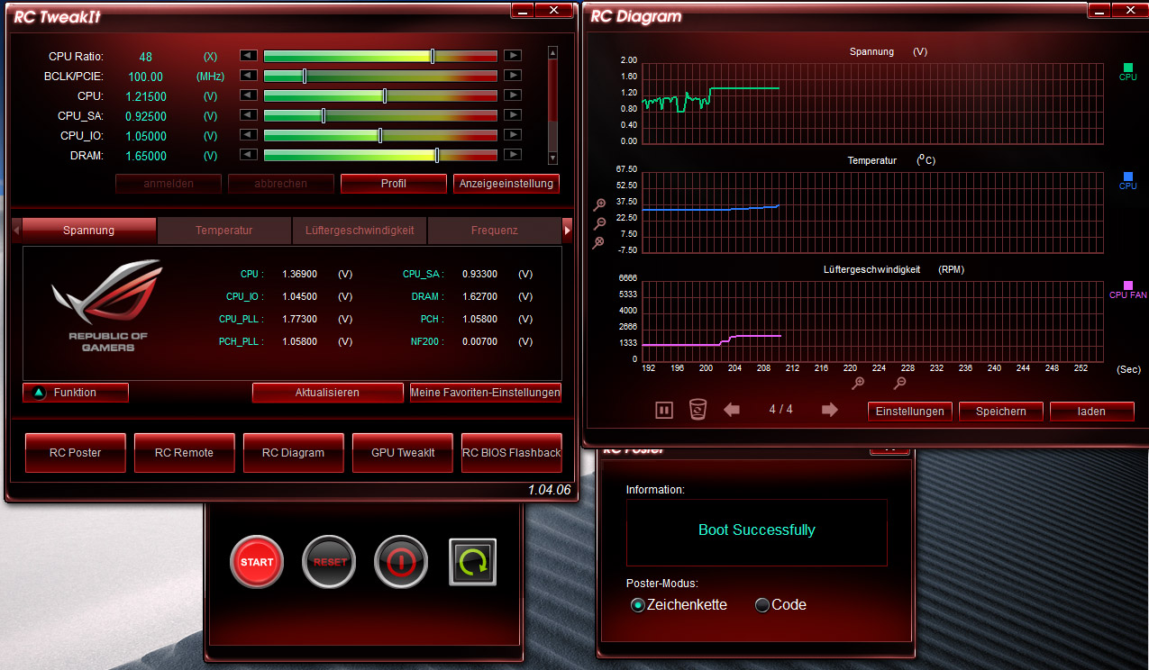
Task: Increase CPU_IO voltage with right arrow
Action: click(512, 135)
